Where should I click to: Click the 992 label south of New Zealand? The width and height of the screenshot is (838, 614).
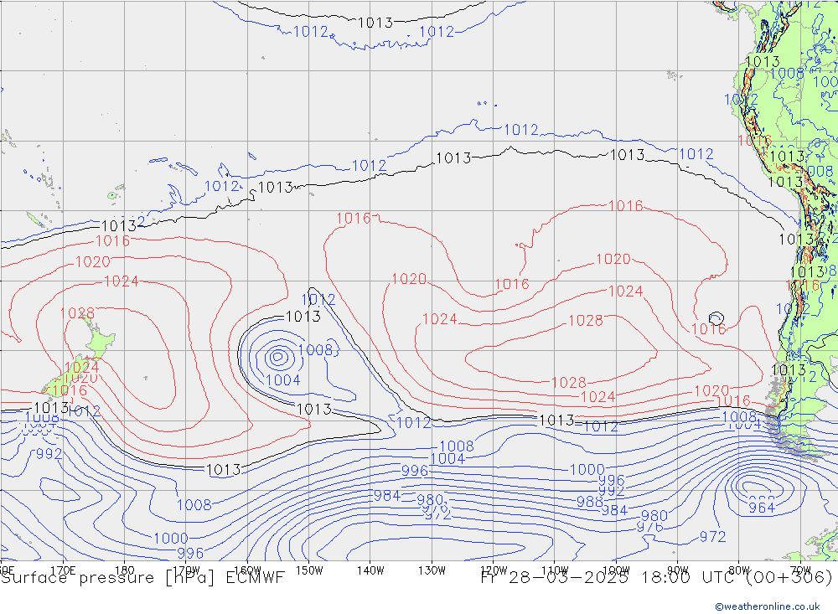(x=49, y=454)
